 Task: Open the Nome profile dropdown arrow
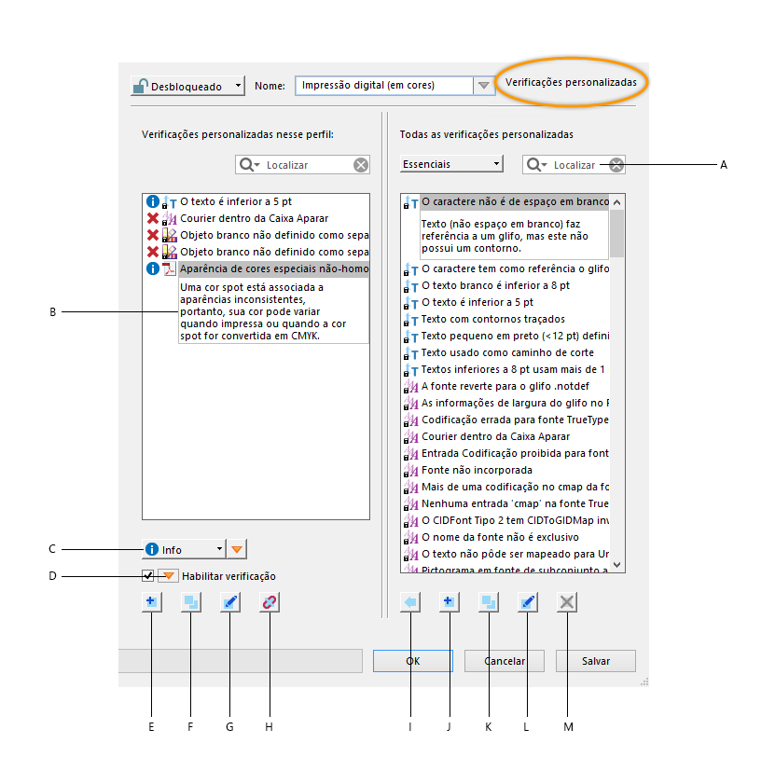point(484,86)
